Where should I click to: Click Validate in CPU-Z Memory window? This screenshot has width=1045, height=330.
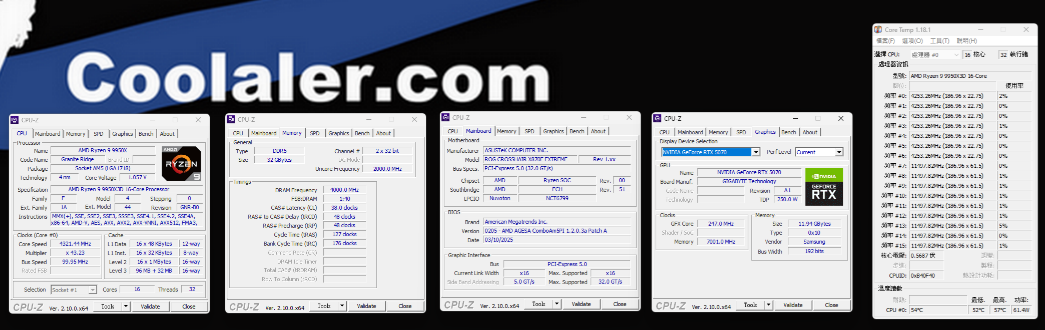pyautogui.click(x=366, y=306)
